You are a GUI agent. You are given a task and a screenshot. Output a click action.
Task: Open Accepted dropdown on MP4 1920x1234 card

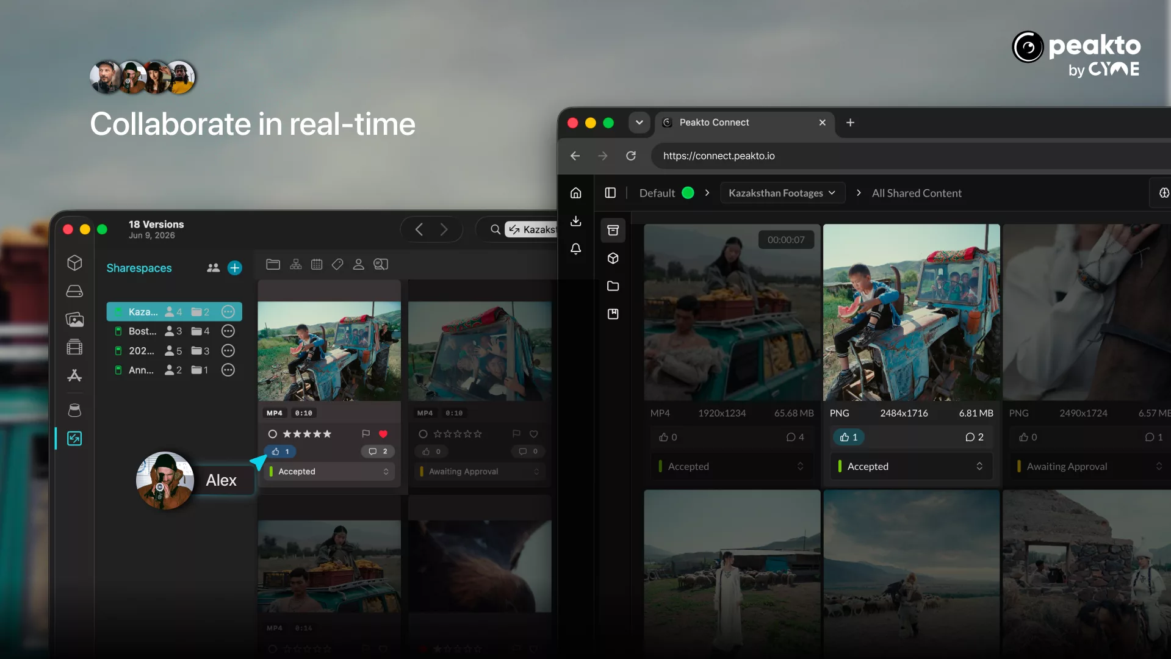tap(732, 466)
